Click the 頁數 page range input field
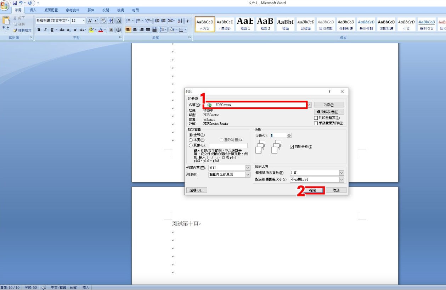Screen dimensions: 446x290 pos(228,145)
